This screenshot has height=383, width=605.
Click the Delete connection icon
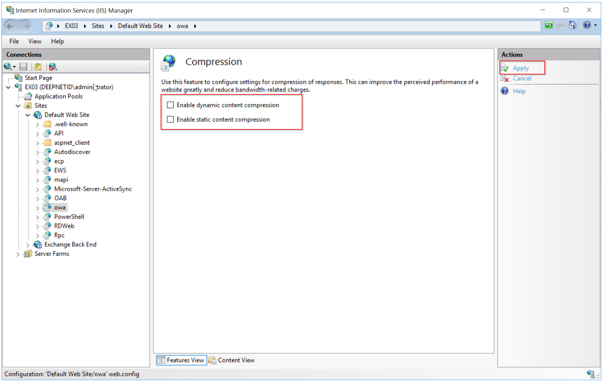53,67
